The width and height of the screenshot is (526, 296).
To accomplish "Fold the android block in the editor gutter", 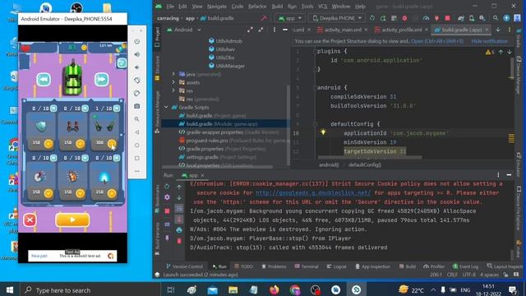I will point(315,88).
